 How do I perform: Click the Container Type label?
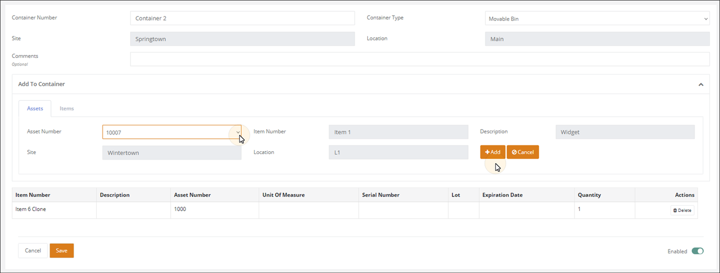pos(385,17)
